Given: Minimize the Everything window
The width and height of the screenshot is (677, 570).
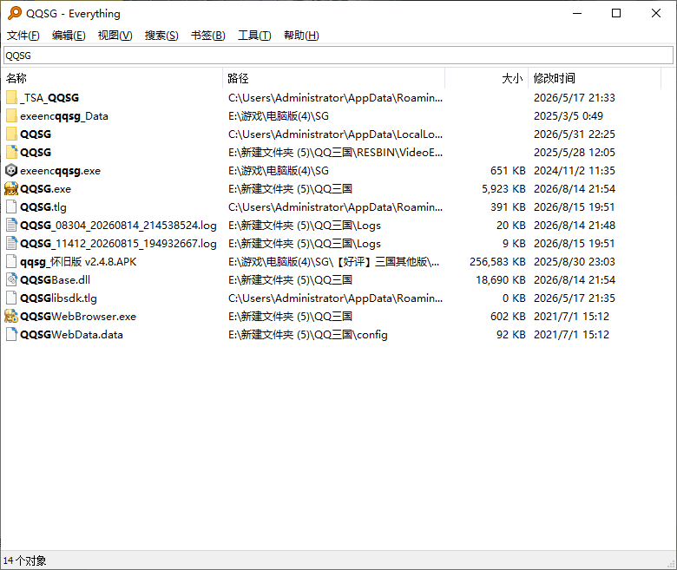Looking at the screenshot, I should point(577,13).
